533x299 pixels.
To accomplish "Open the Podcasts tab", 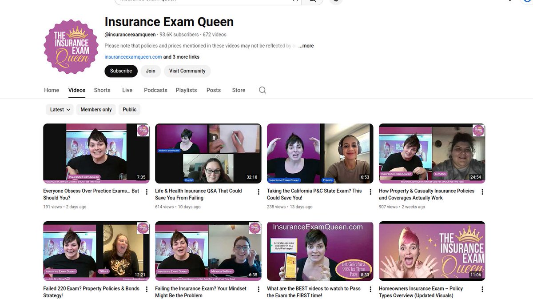I will 155,90.
